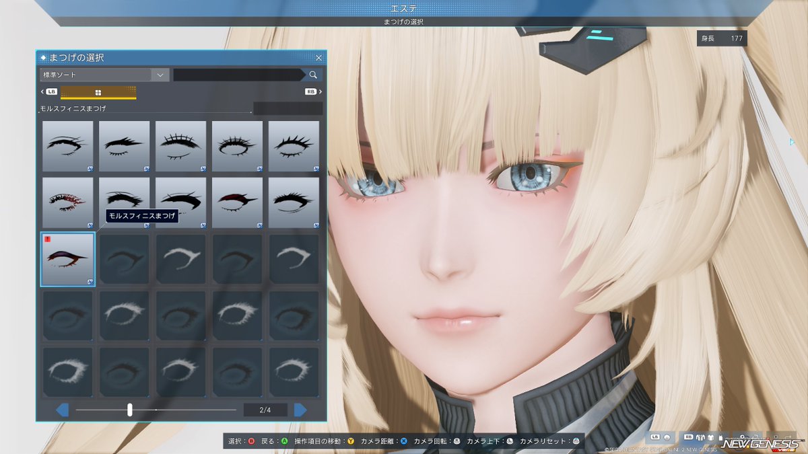Click the LB camera icon at bottom right
Image resolution: width=808 pixels, height=454 pixels.
[661, 436]
